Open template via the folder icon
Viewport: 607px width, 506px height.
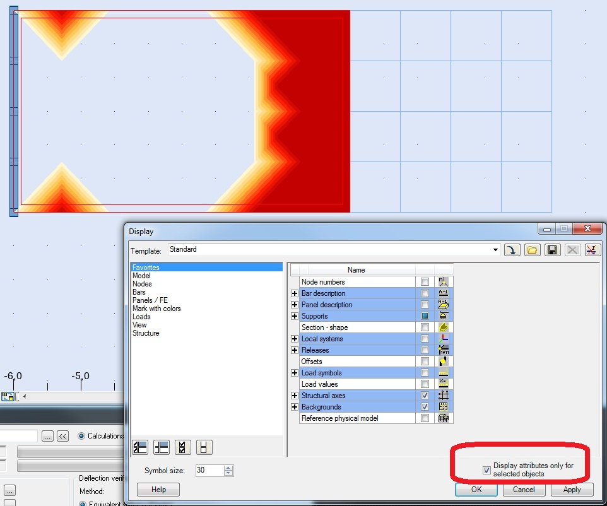click(x=533, y=250)
